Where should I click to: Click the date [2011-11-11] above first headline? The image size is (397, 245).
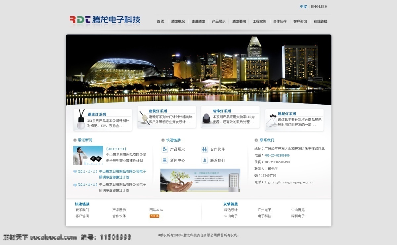116,149
